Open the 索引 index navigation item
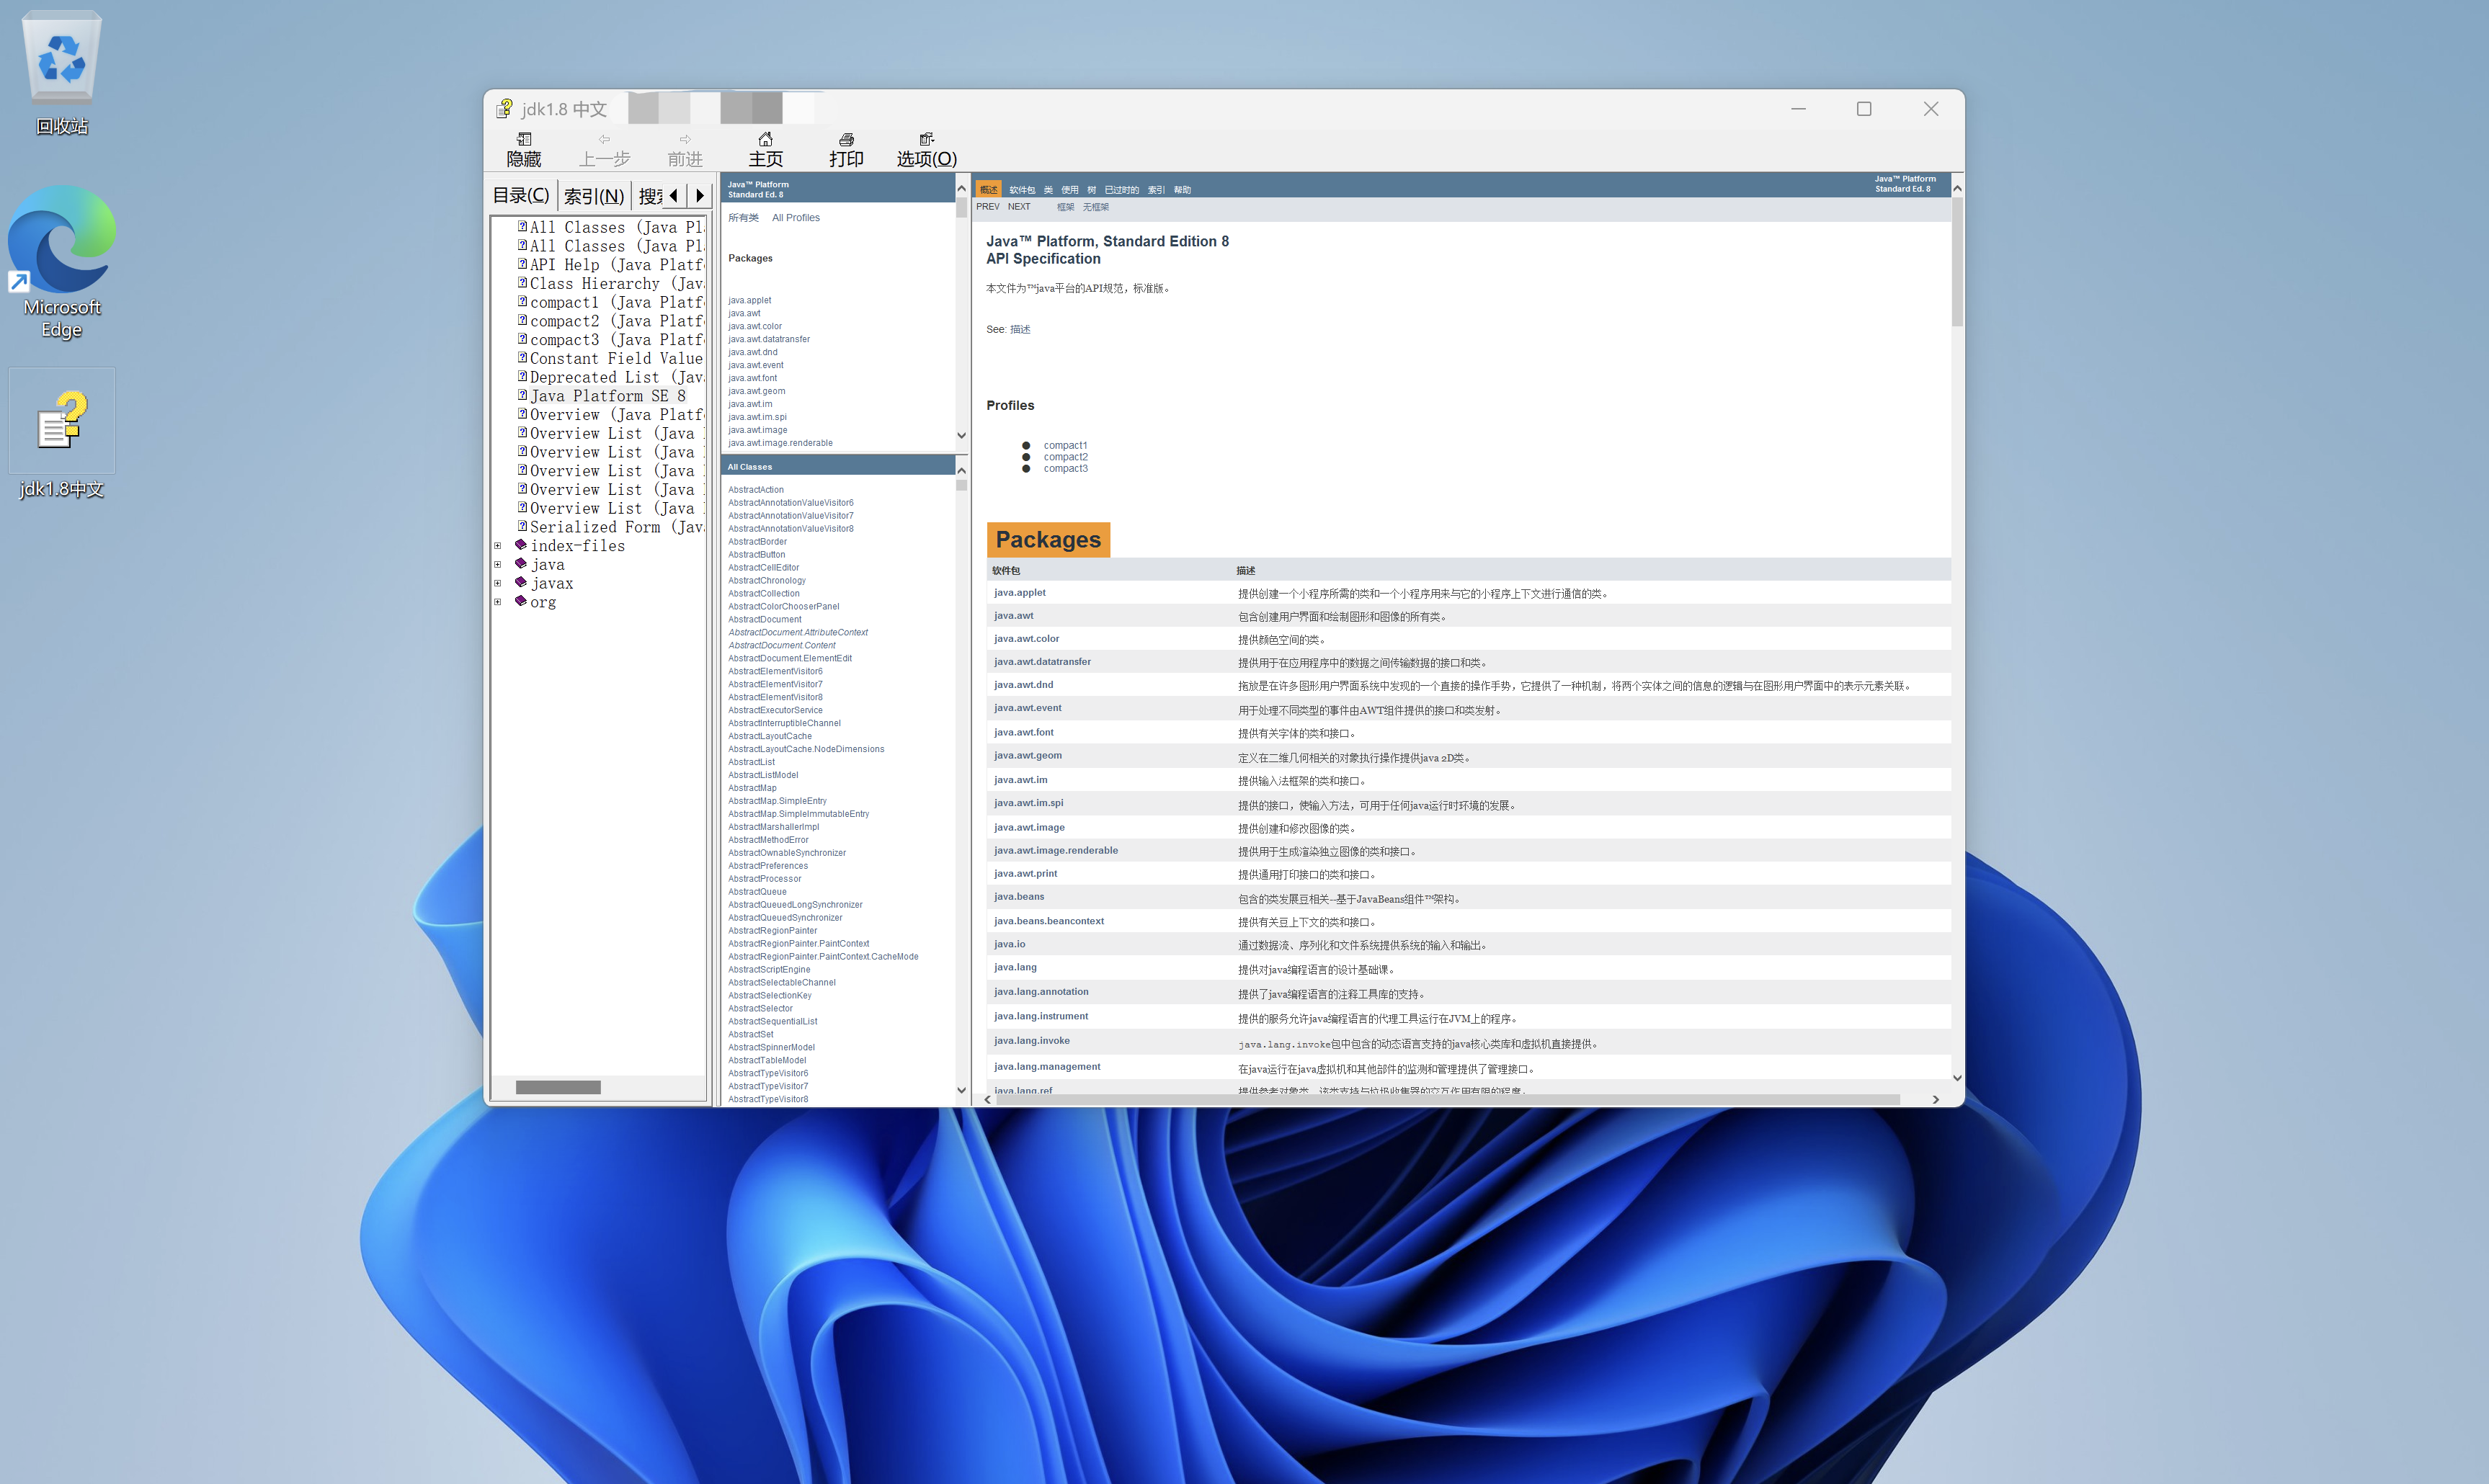 1156,189
